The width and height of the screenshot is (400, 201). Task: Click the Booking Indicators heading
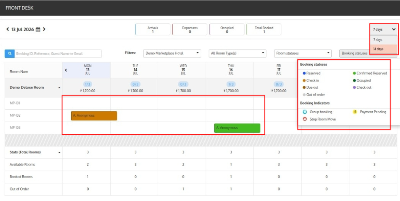click(x=315, y=103)
